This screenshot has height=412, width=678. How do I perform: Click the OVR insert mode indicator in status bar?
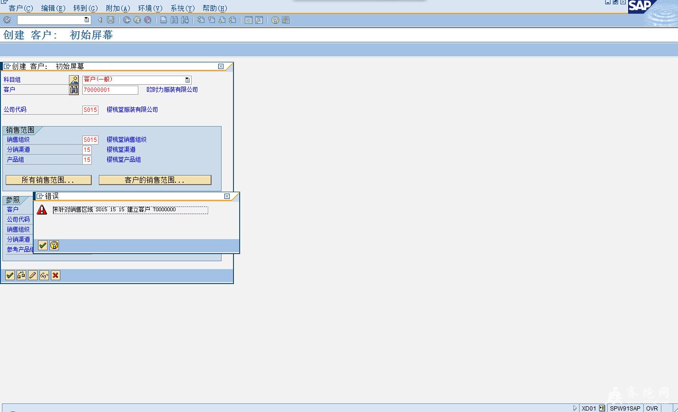coord(652,408)
